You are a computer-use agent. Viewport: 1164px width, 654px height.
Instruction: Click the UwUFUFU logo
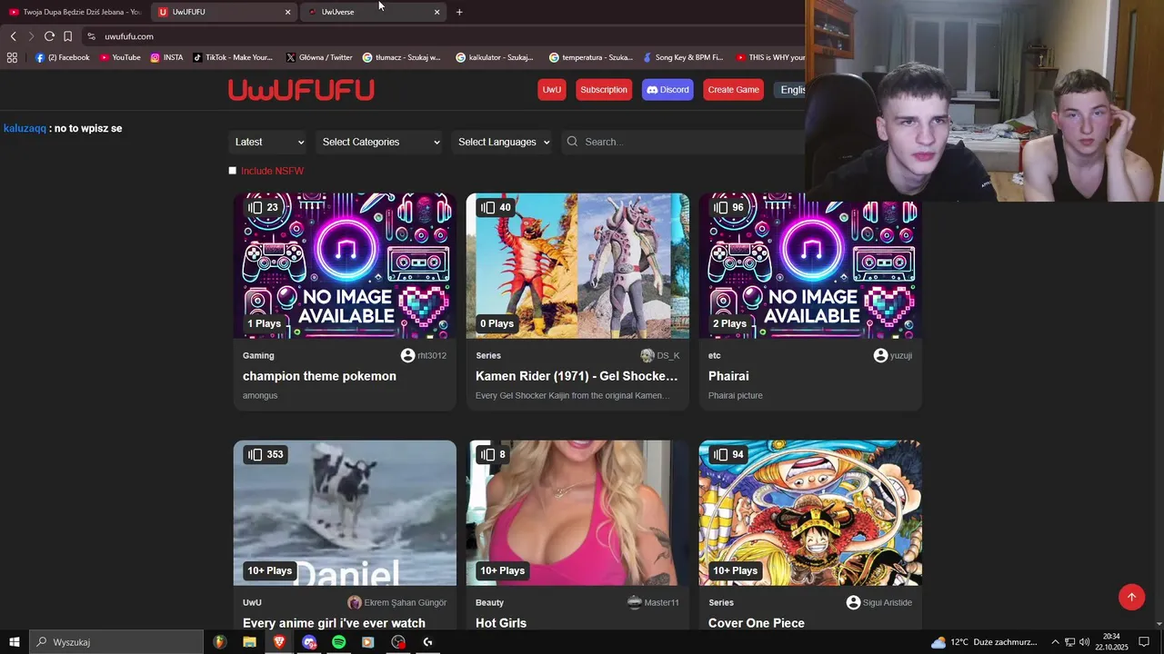[x=301, y=90]
